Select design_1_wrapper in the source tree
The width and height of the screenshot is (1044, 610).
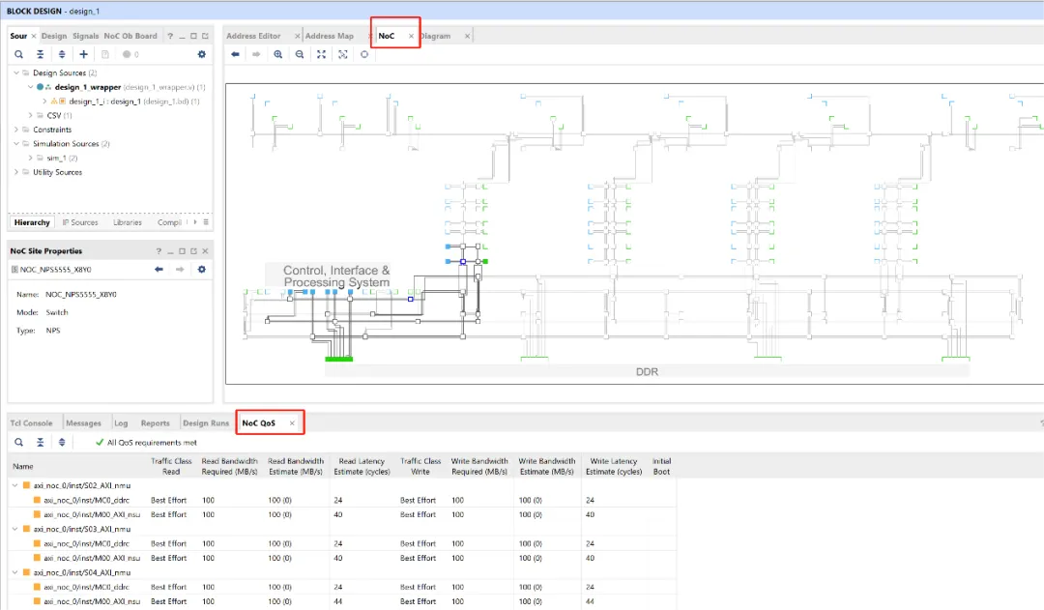pos(87,87)
